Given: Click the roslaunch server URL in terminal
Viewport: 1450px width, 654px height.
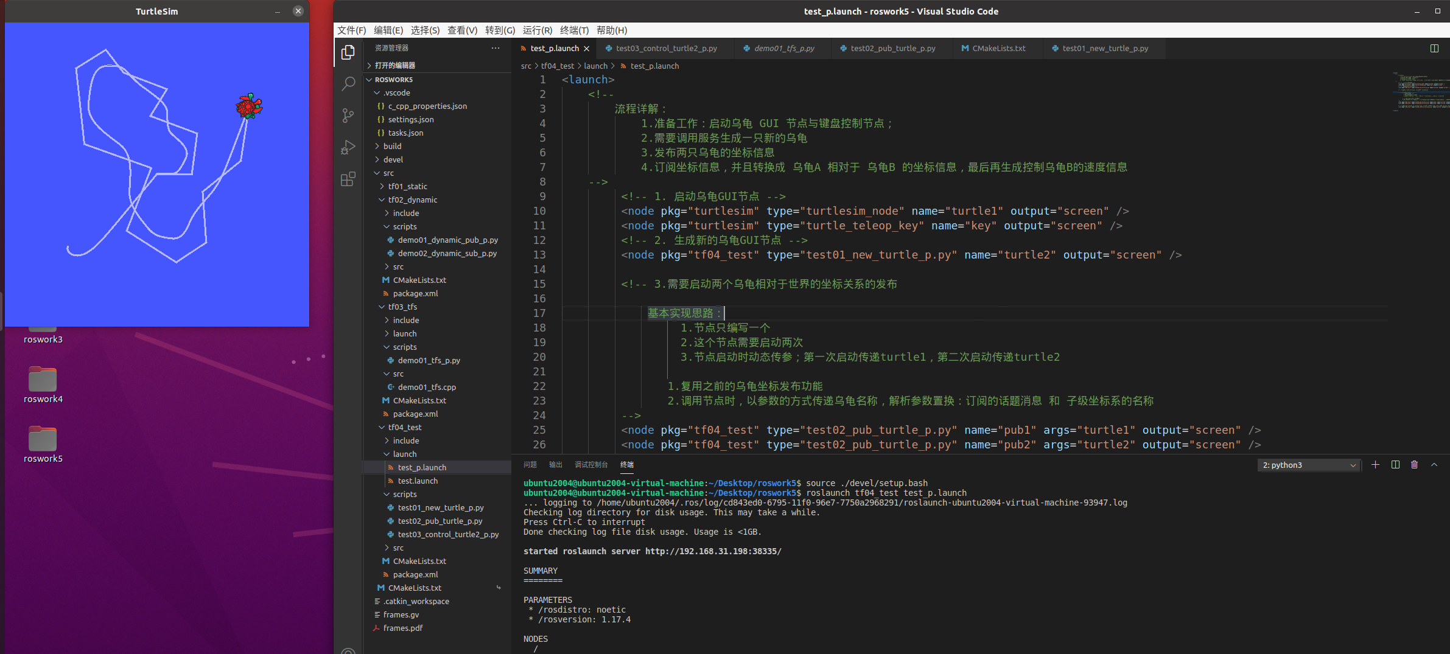Looking at the screenshot, I should (x=713, y=551).
